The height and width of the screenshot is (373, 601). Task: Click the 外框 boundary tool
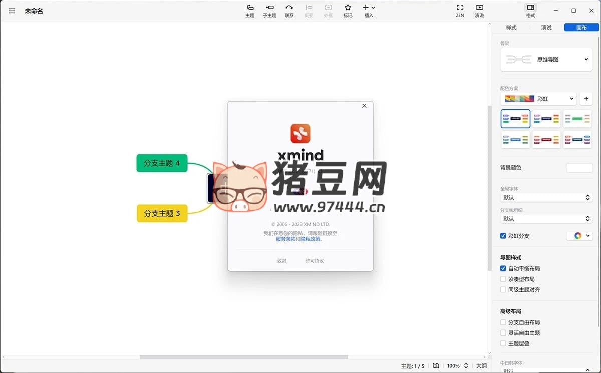[x=328, y=11]
